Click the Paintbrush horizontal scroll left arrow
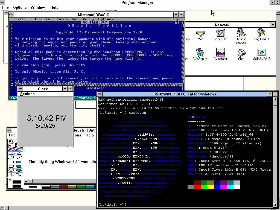280x210 pixels. coord(26,182)
